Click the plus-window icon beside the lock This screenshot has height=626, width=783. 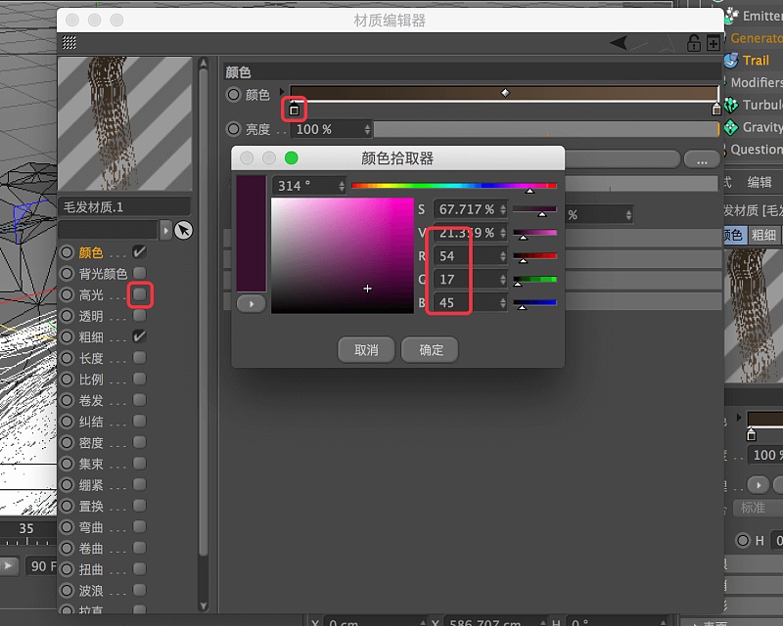click(714, 43)
